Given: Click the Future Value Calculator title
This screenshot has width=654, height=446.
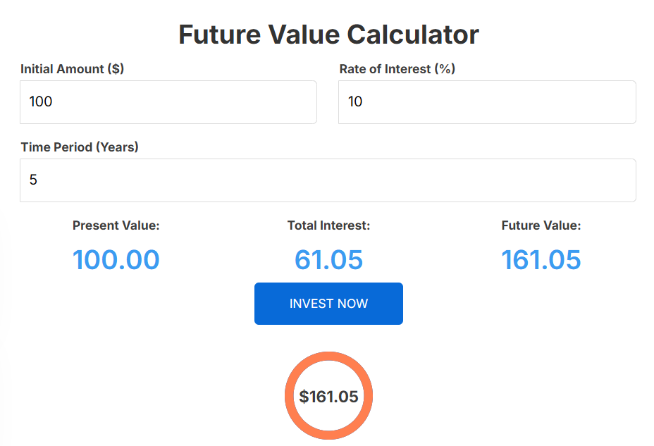Looking at the screenshot, I should tap(329, 33).
